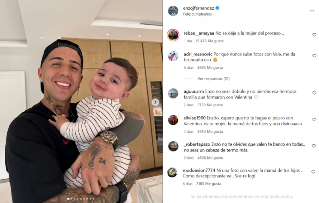Advance to next photo with carousel arrow
This screenshot has height=203, width=319.
155,102
